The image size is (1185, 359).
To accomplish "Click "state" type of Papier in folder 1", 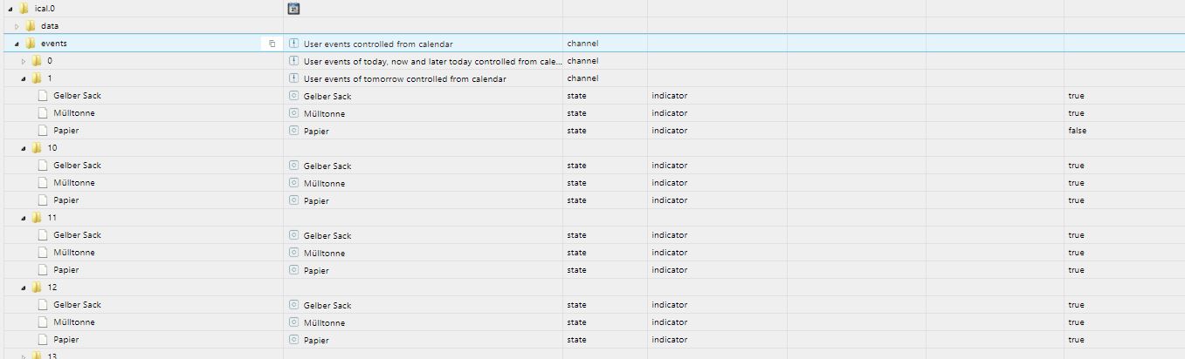I will point(576,131).
